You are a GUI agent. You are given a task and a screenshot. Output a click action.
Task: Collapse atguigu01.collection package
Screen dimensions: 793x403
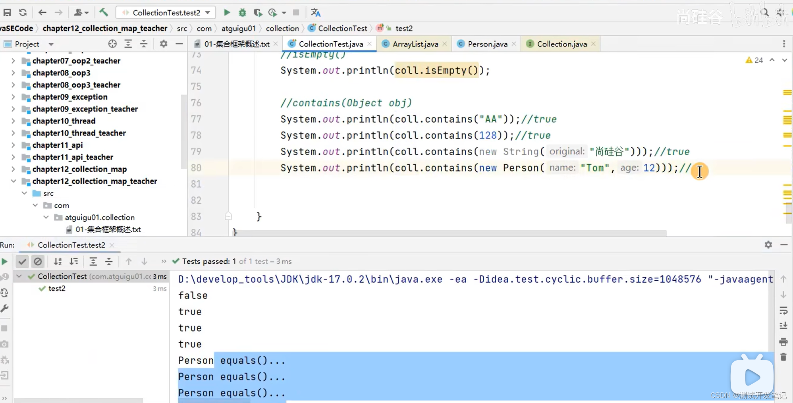[46, 217]
